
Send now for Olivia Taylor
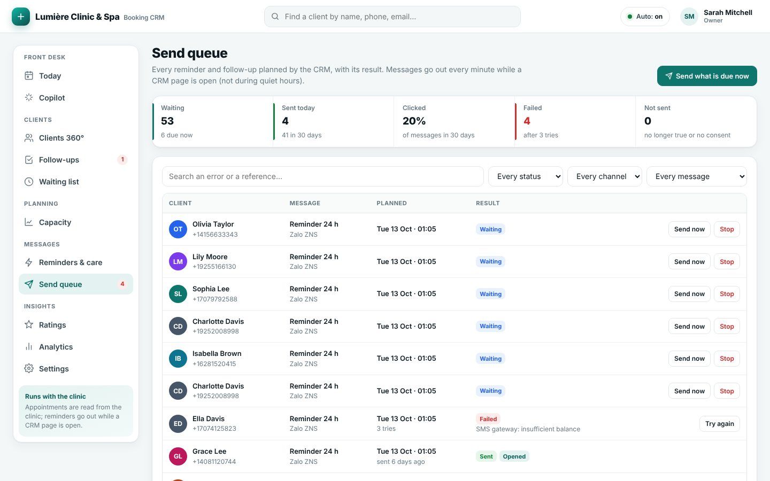point(689,229)
